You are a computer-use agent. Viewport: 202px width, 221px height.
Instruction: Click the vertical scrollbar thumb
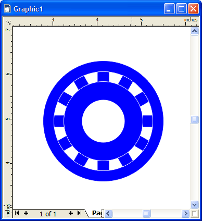pyautogui.click(x=194, y=119)
